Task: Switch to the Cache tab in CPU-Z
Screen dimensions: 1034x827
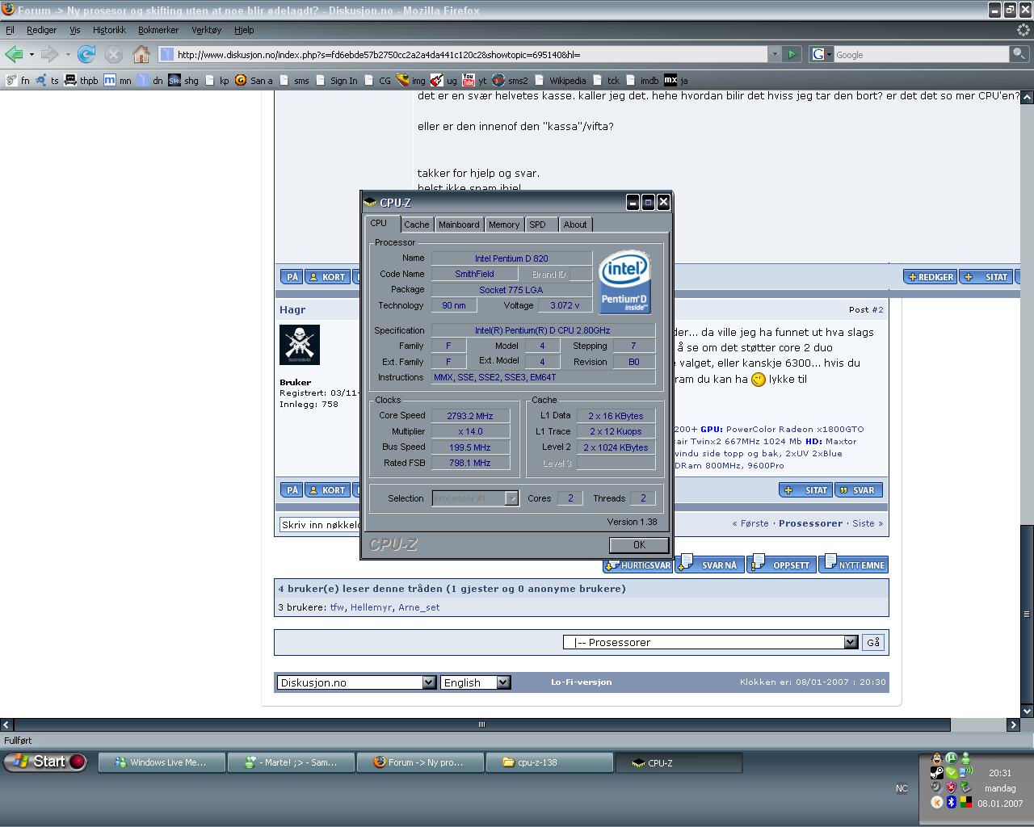Action: 417,225
